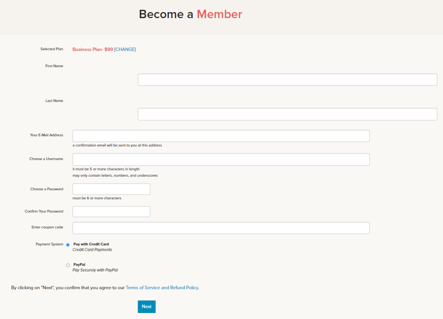Click the "Become a Member" page heading

[190, 14]
